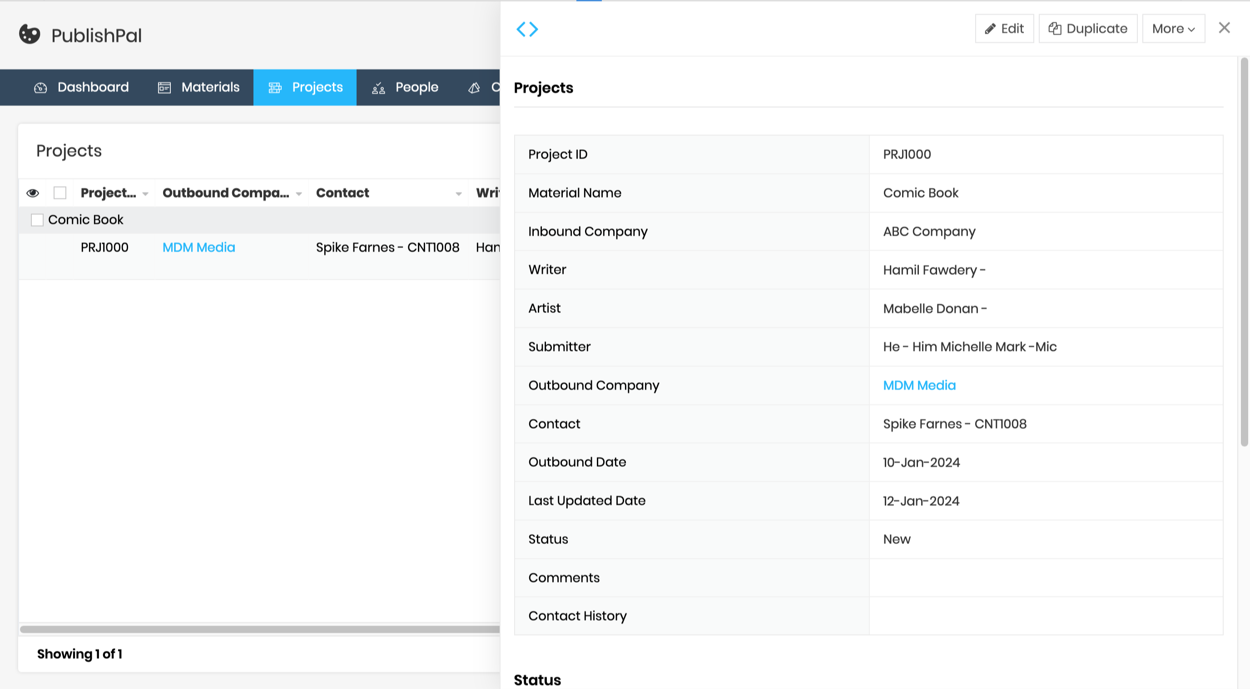The height and width of the screenshot is (689, 1250).
Task: Expand the More dropdown menu
Action: pyautogui.click(x=1173, y=29)
